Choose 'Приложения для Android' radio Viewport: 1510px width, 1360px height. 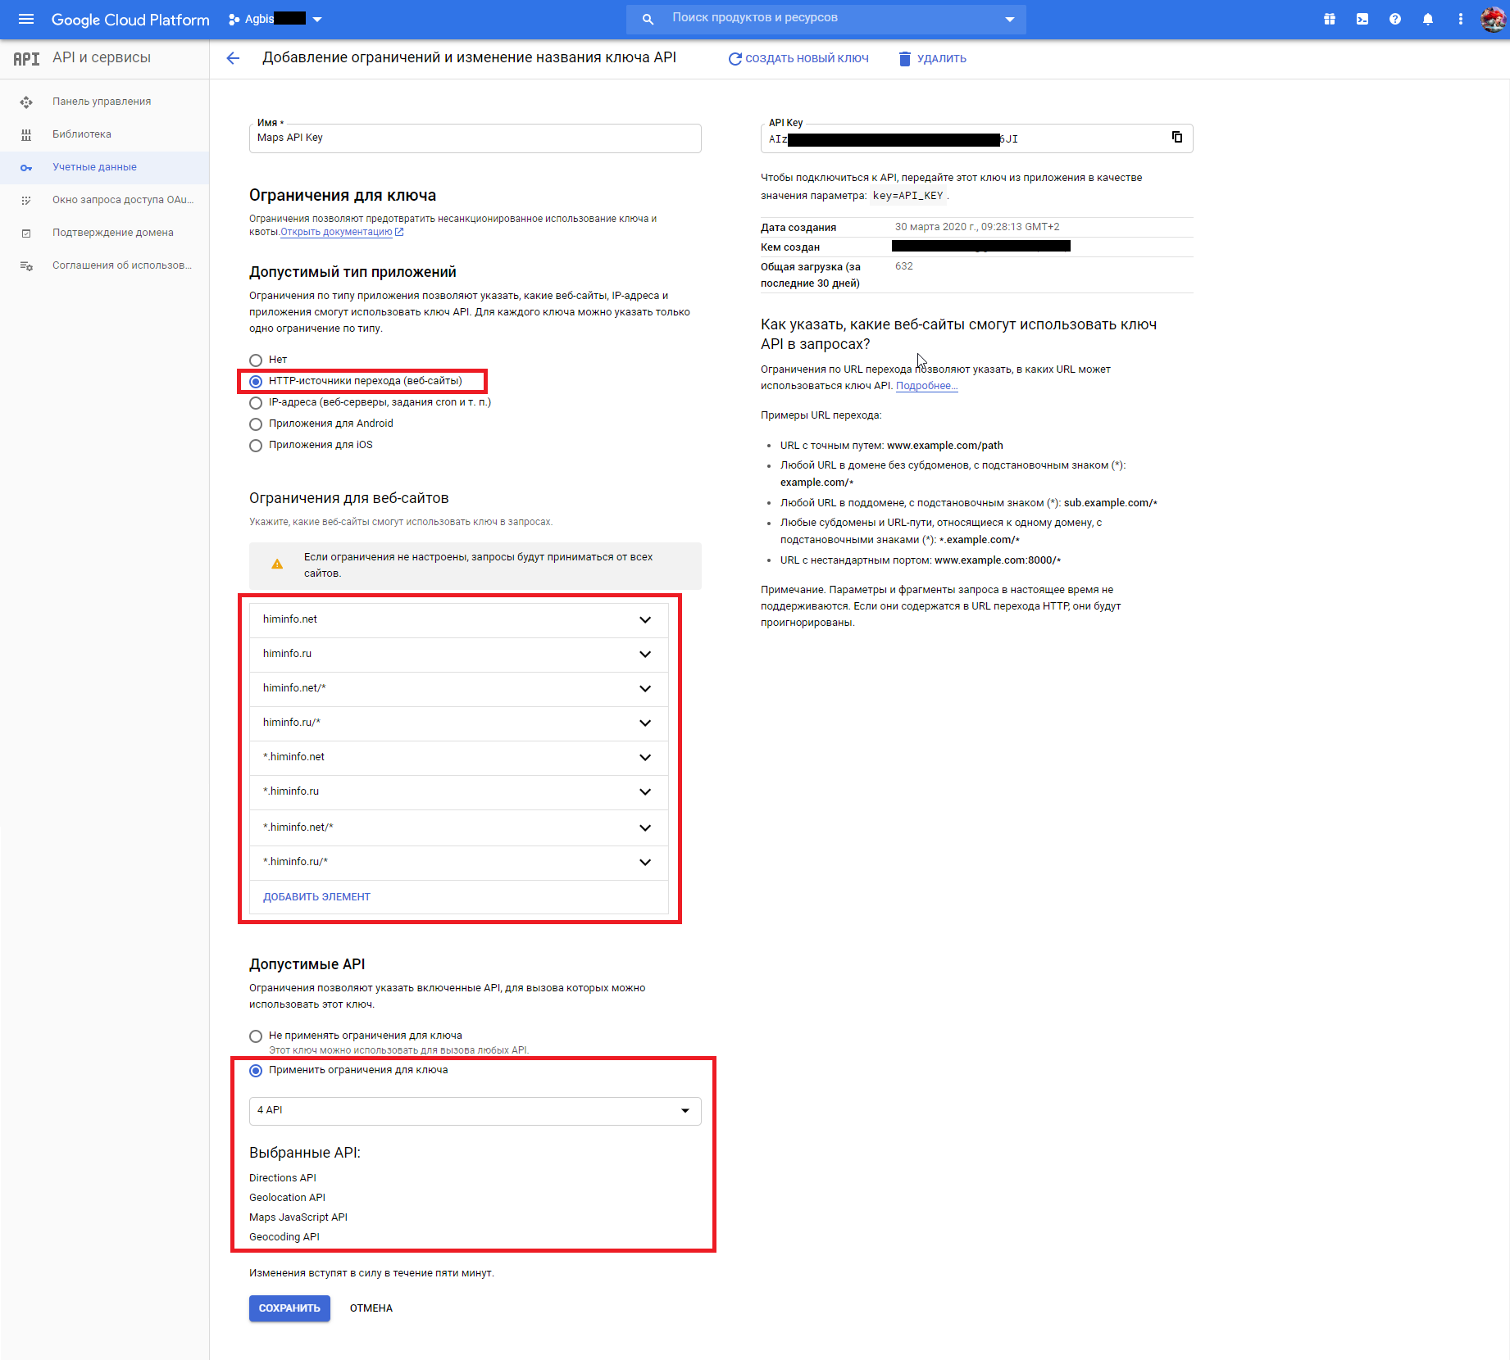coord(256,424)
